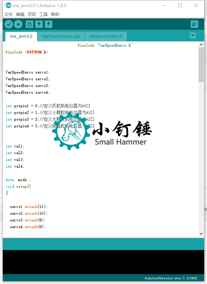The image size is (207, 284).
Task: Open the 帮助 menu
Action: coord(55,14)
